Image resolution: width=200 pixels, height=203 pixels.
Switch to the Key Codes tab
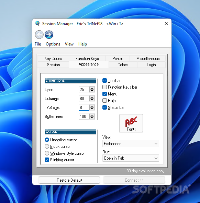pos(53,59)
